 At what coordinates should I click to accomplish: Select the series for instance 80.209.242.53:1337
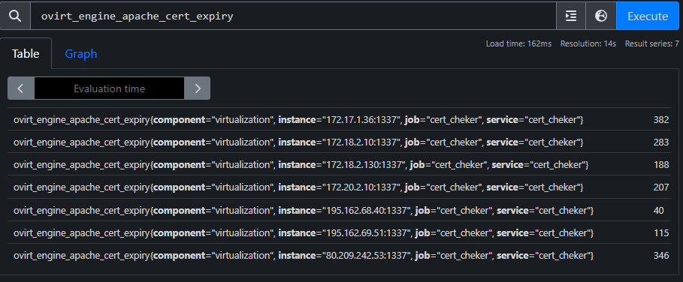point(341,256)
